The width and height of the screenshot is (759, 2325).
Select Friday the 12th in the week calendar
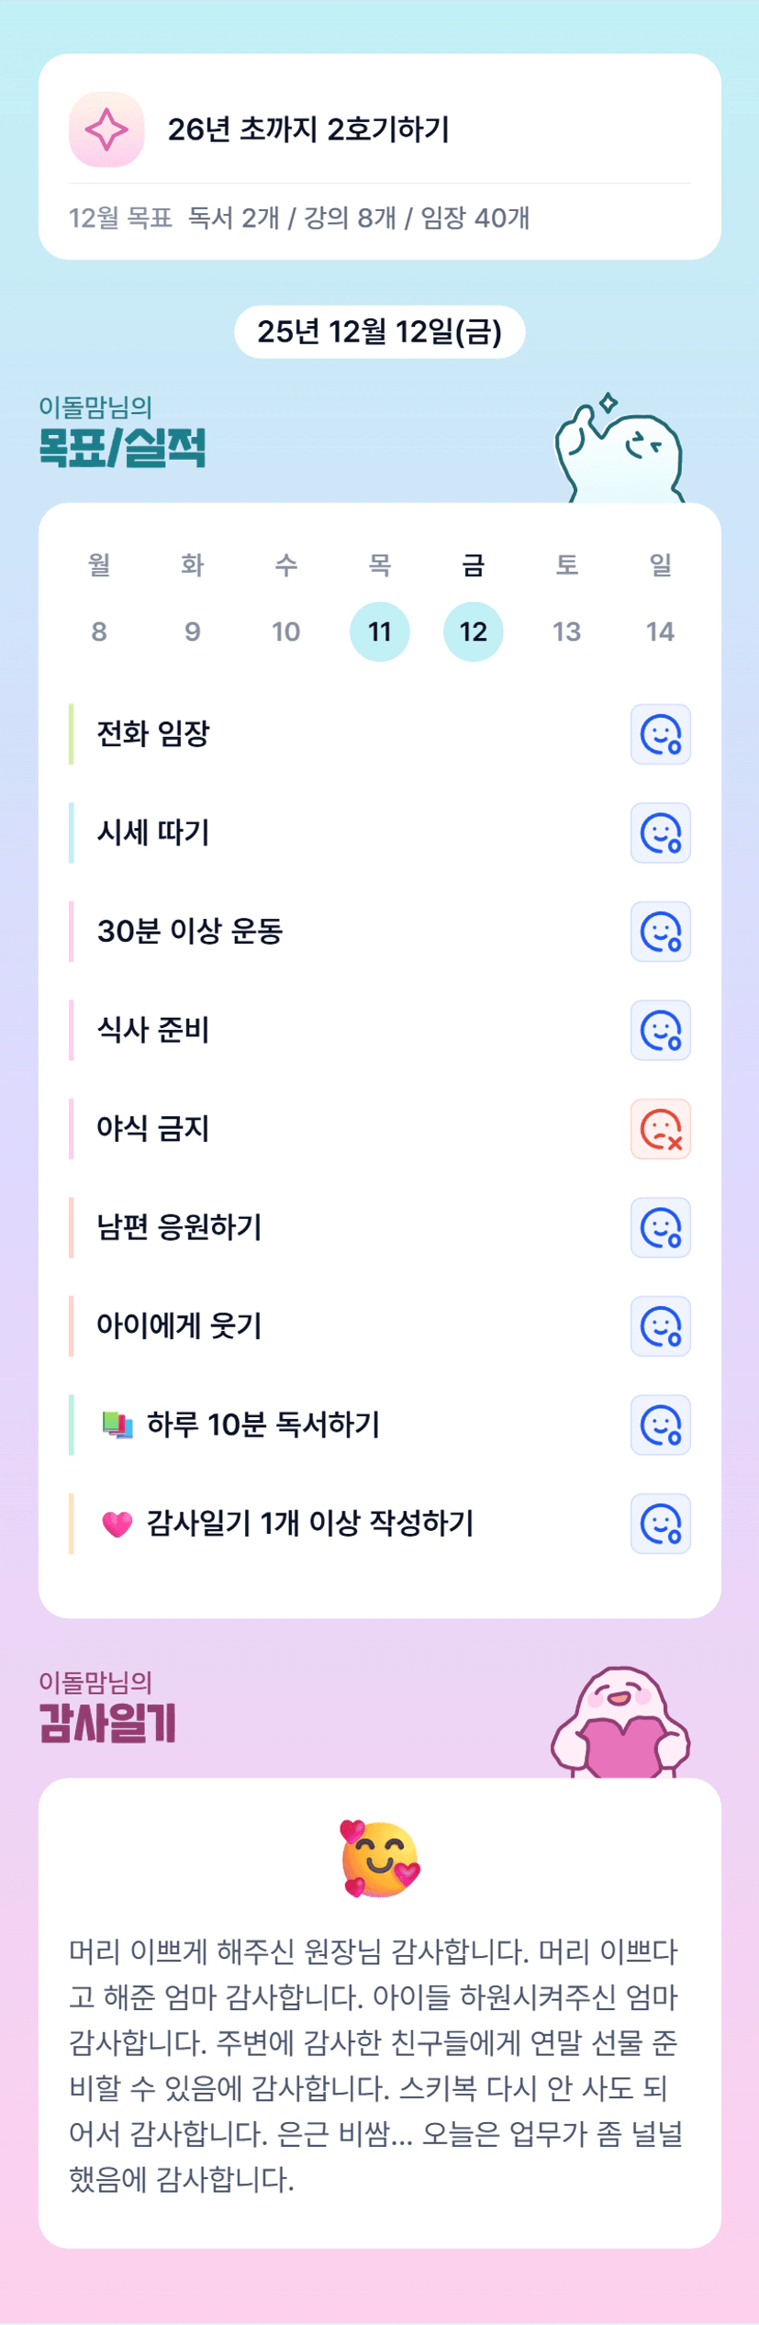click(473, 632)
